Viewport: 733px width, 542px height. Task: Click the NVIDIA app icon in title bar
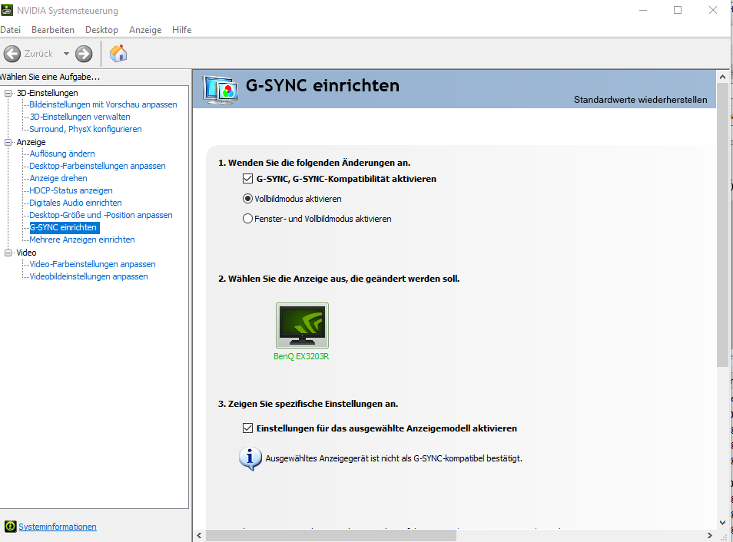(7, 10)
